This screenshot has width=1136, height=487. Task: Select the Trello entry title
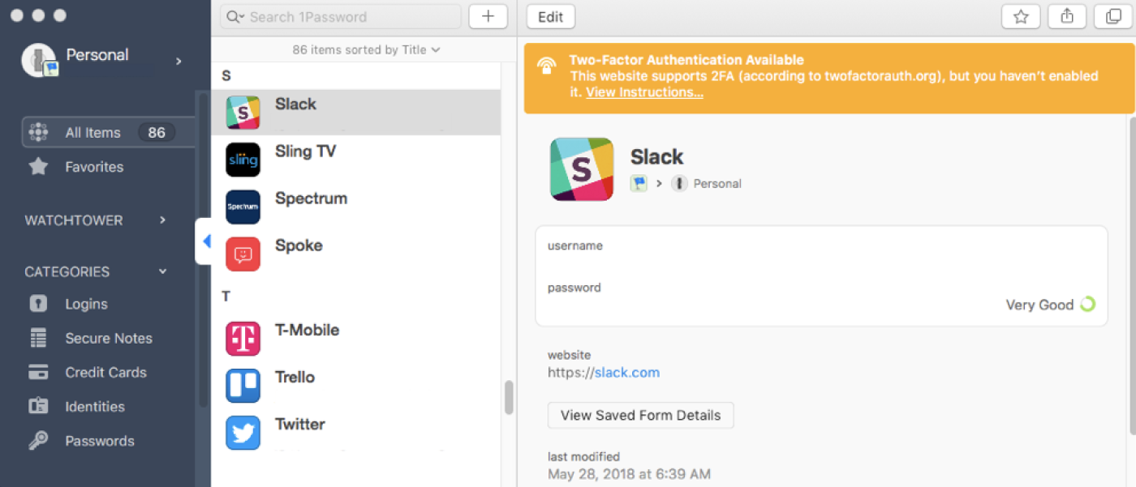pos(295,377)
